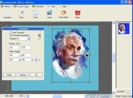Viewport: 133px width, 98px height.
Task: Open the Help tab
Action: coord(63,6)
